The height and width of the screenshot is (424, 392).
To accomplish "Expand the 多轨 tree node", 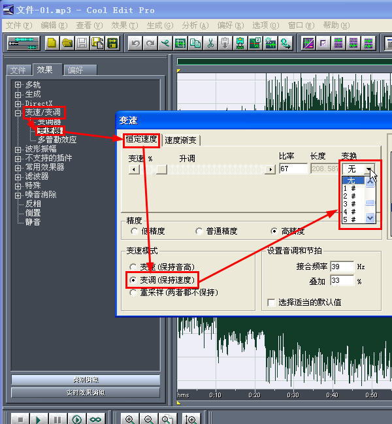I will pyautogui.click(x=18, y=85).
